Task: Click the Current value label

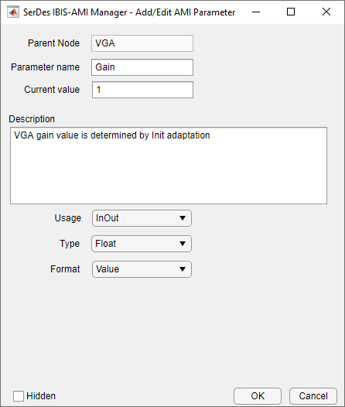Action: [52, 90]
